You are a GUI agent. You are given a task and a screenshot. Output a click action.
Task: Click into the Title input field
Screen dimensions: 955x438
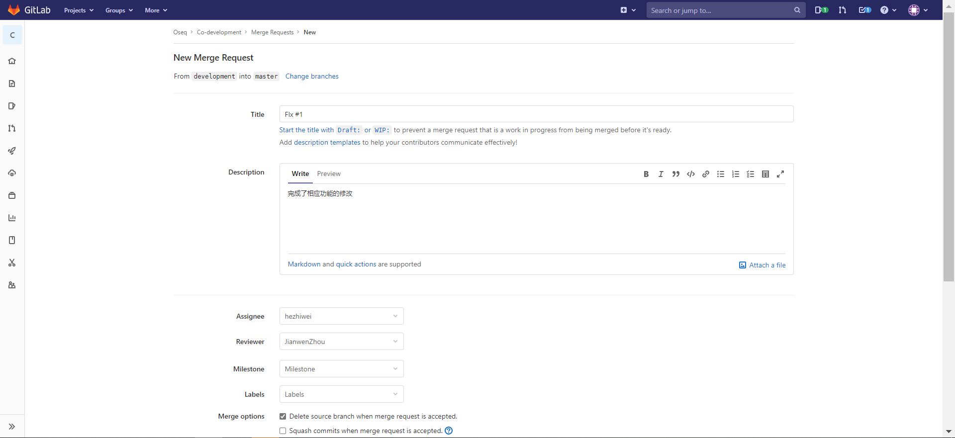[x=536, y=114]
